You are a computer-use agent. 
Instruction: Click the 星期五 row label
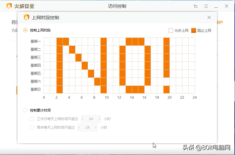[36, 73]
